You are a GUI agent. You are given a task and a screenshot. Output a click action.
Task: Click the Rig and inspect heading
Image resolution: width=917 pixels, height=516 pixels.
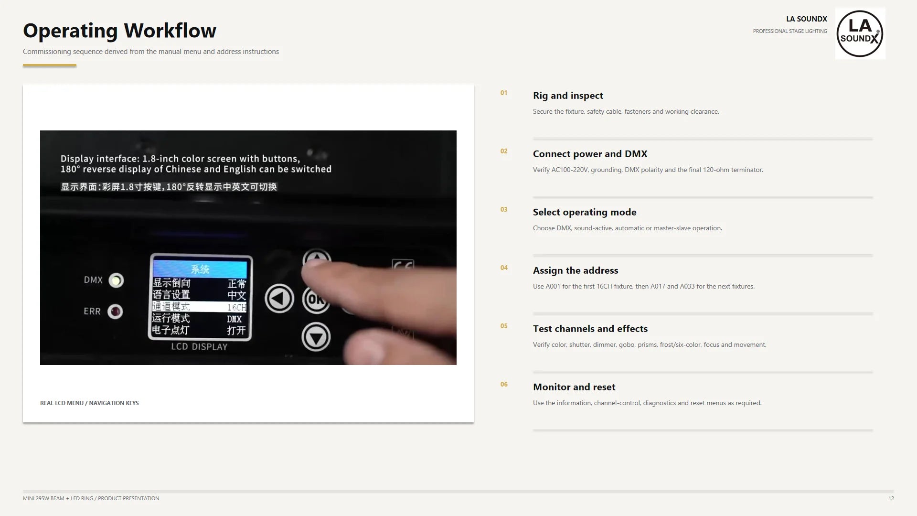[x=568, y=96]
